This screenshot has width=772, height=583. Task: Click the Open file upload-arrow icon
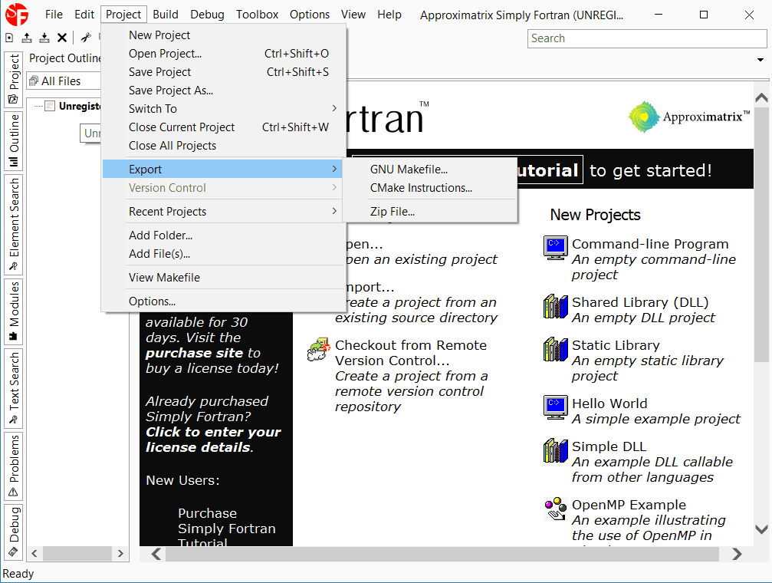point(27,38)
